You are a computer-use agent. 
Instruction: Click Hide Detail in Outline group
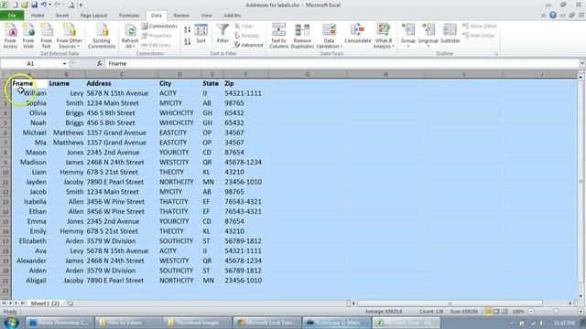click(x=479, y=36)
